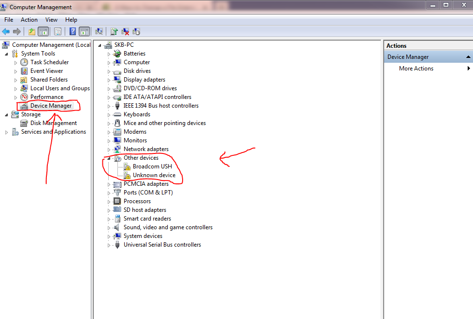The height and width of the screenshot is (319, 473).
Task: Select Broadcom USH device entry
Action: point(152,166)
